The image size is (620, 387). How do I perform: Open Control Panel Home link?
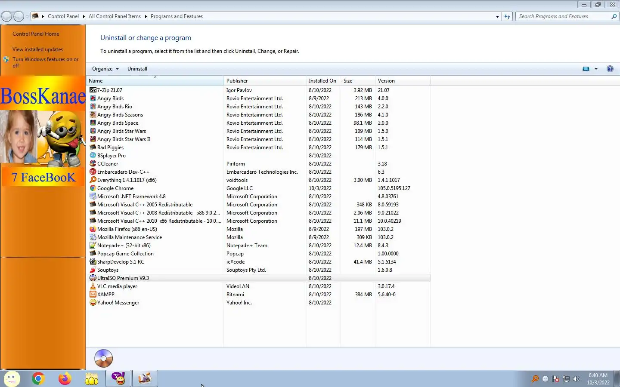36,34
